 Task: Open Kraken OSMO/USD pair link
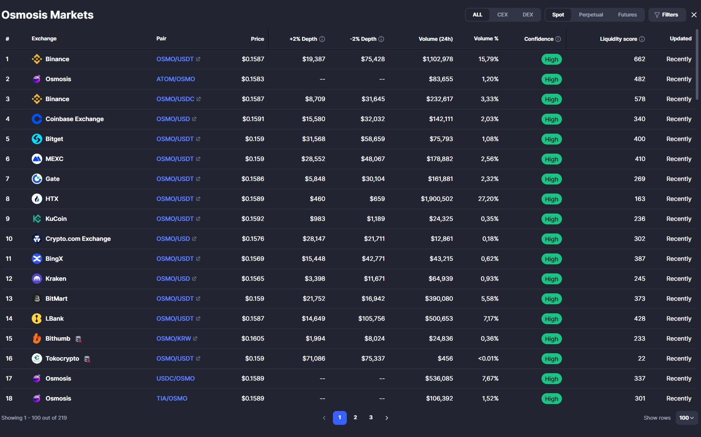[x=173, y=279]
